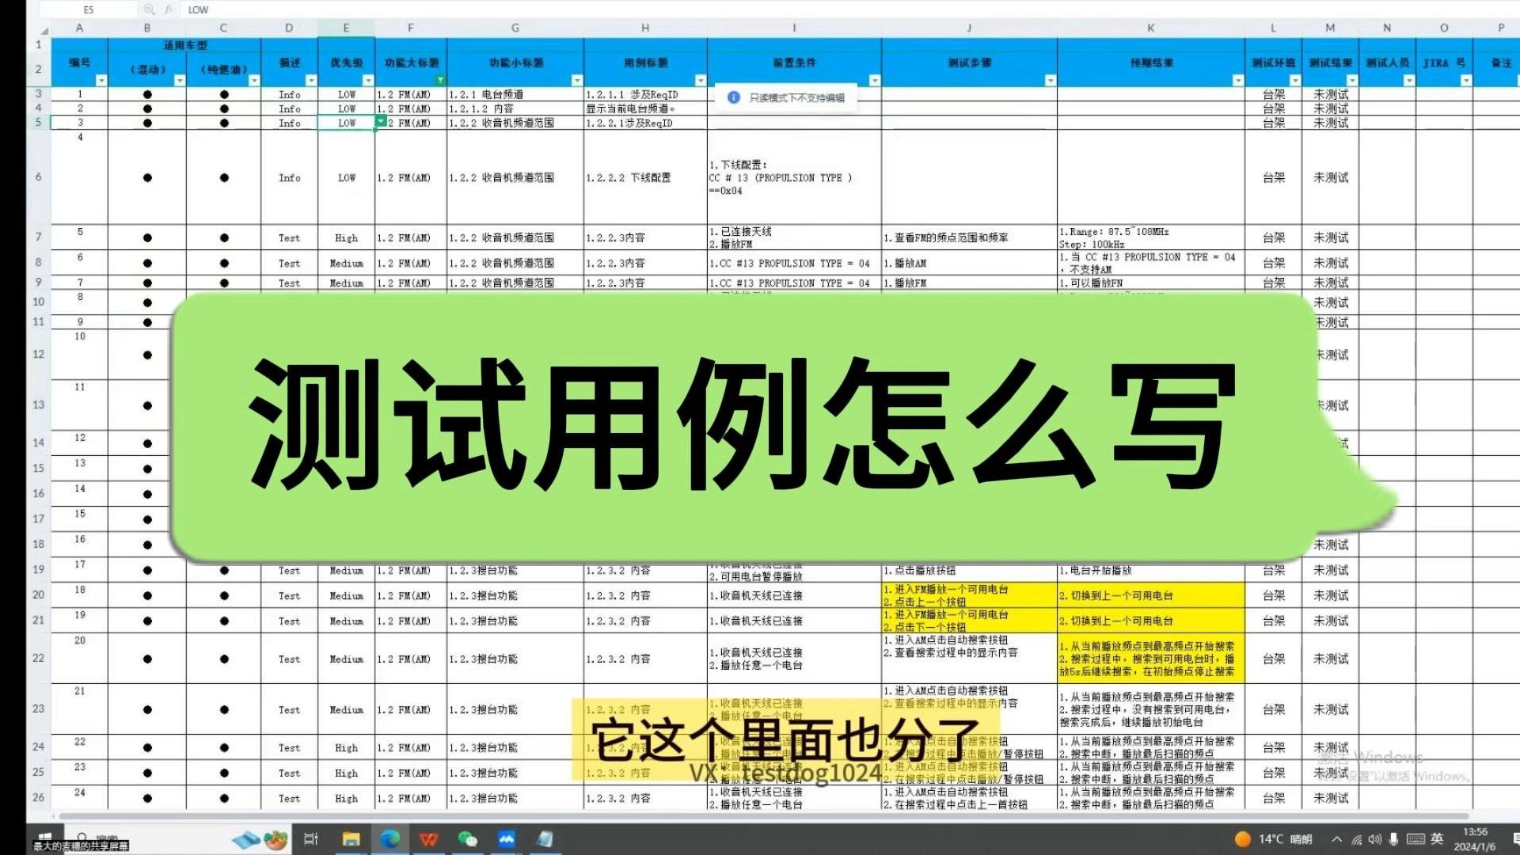Click cell with 1.2.1 电台频道
1520x855 pixels.
point(515,94)
